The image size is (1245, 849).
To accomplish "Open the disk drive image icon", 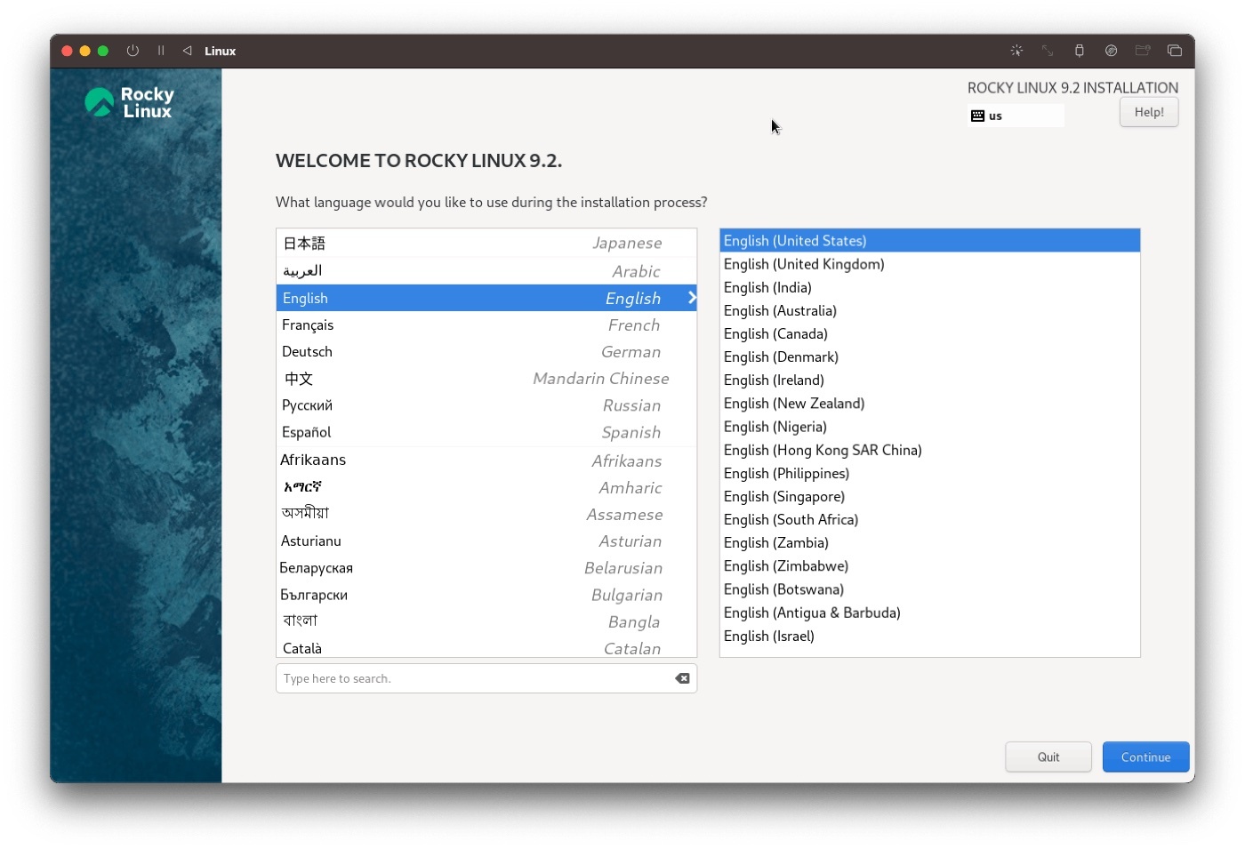I will pos(1112,51).
